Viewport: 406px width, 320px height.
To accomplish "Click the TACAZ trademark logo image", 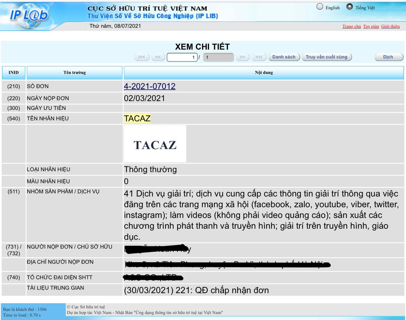I will tap(155, 144).
